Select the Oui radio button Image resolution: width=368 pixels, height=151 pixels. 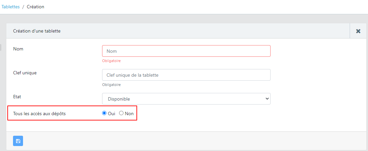tap(104, 113)
